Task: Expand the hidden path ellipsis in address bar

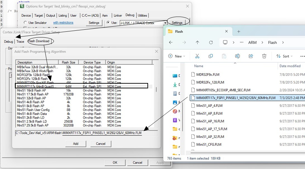Action: [x=242, y=43]
